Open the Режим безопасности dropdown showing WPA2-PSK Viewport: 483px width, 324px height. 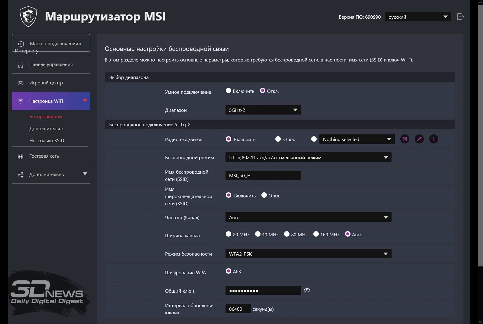(309, 253)
